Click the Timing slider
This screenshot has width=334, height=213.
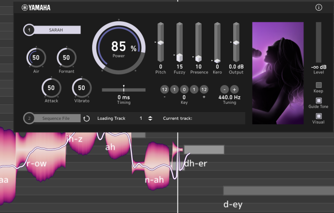(x=124, y=89)
